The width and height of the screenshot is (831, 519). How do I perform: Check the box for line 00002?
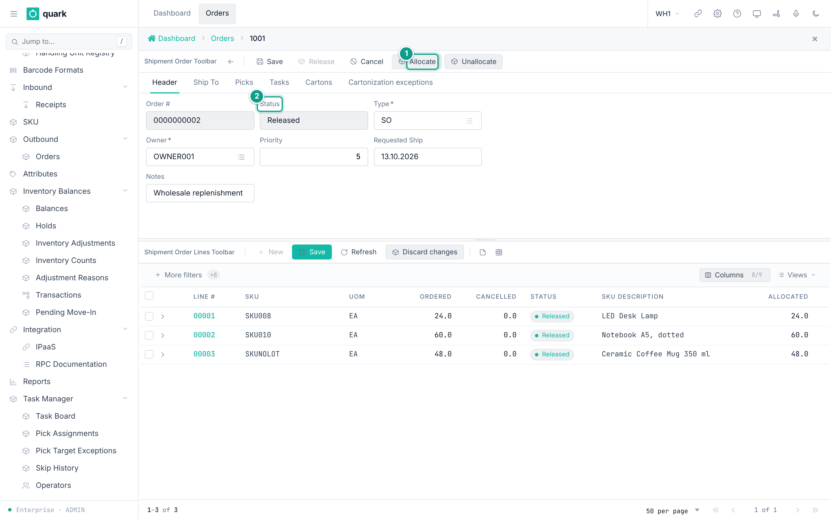coord(149,335)
